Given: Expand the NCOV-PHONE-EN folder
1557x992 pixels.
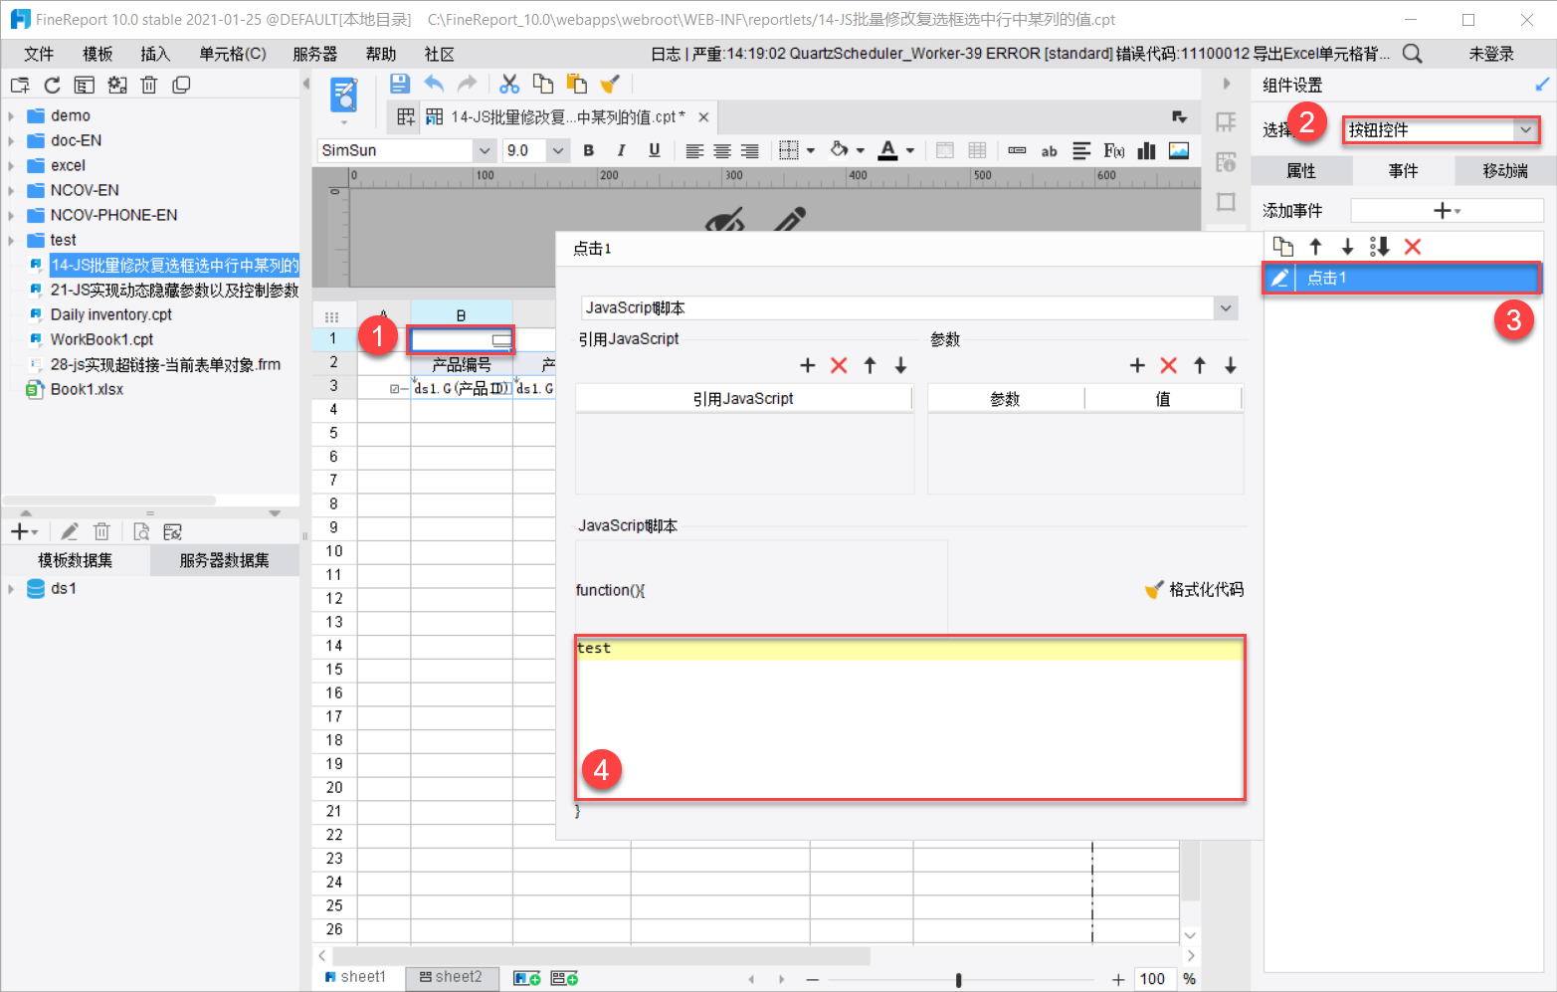Looking at the screenshot, I should (11, 215).
